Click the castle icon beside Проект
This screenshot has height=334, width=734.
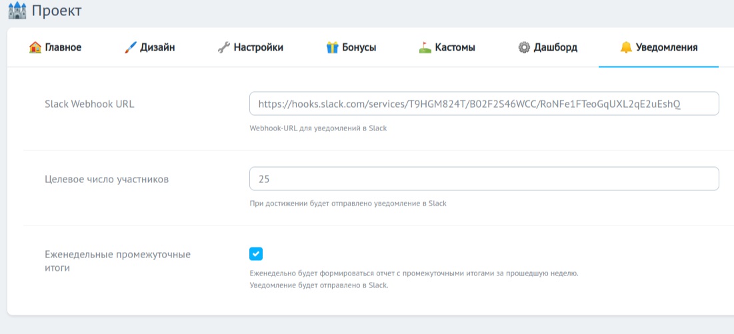[17, 10]
